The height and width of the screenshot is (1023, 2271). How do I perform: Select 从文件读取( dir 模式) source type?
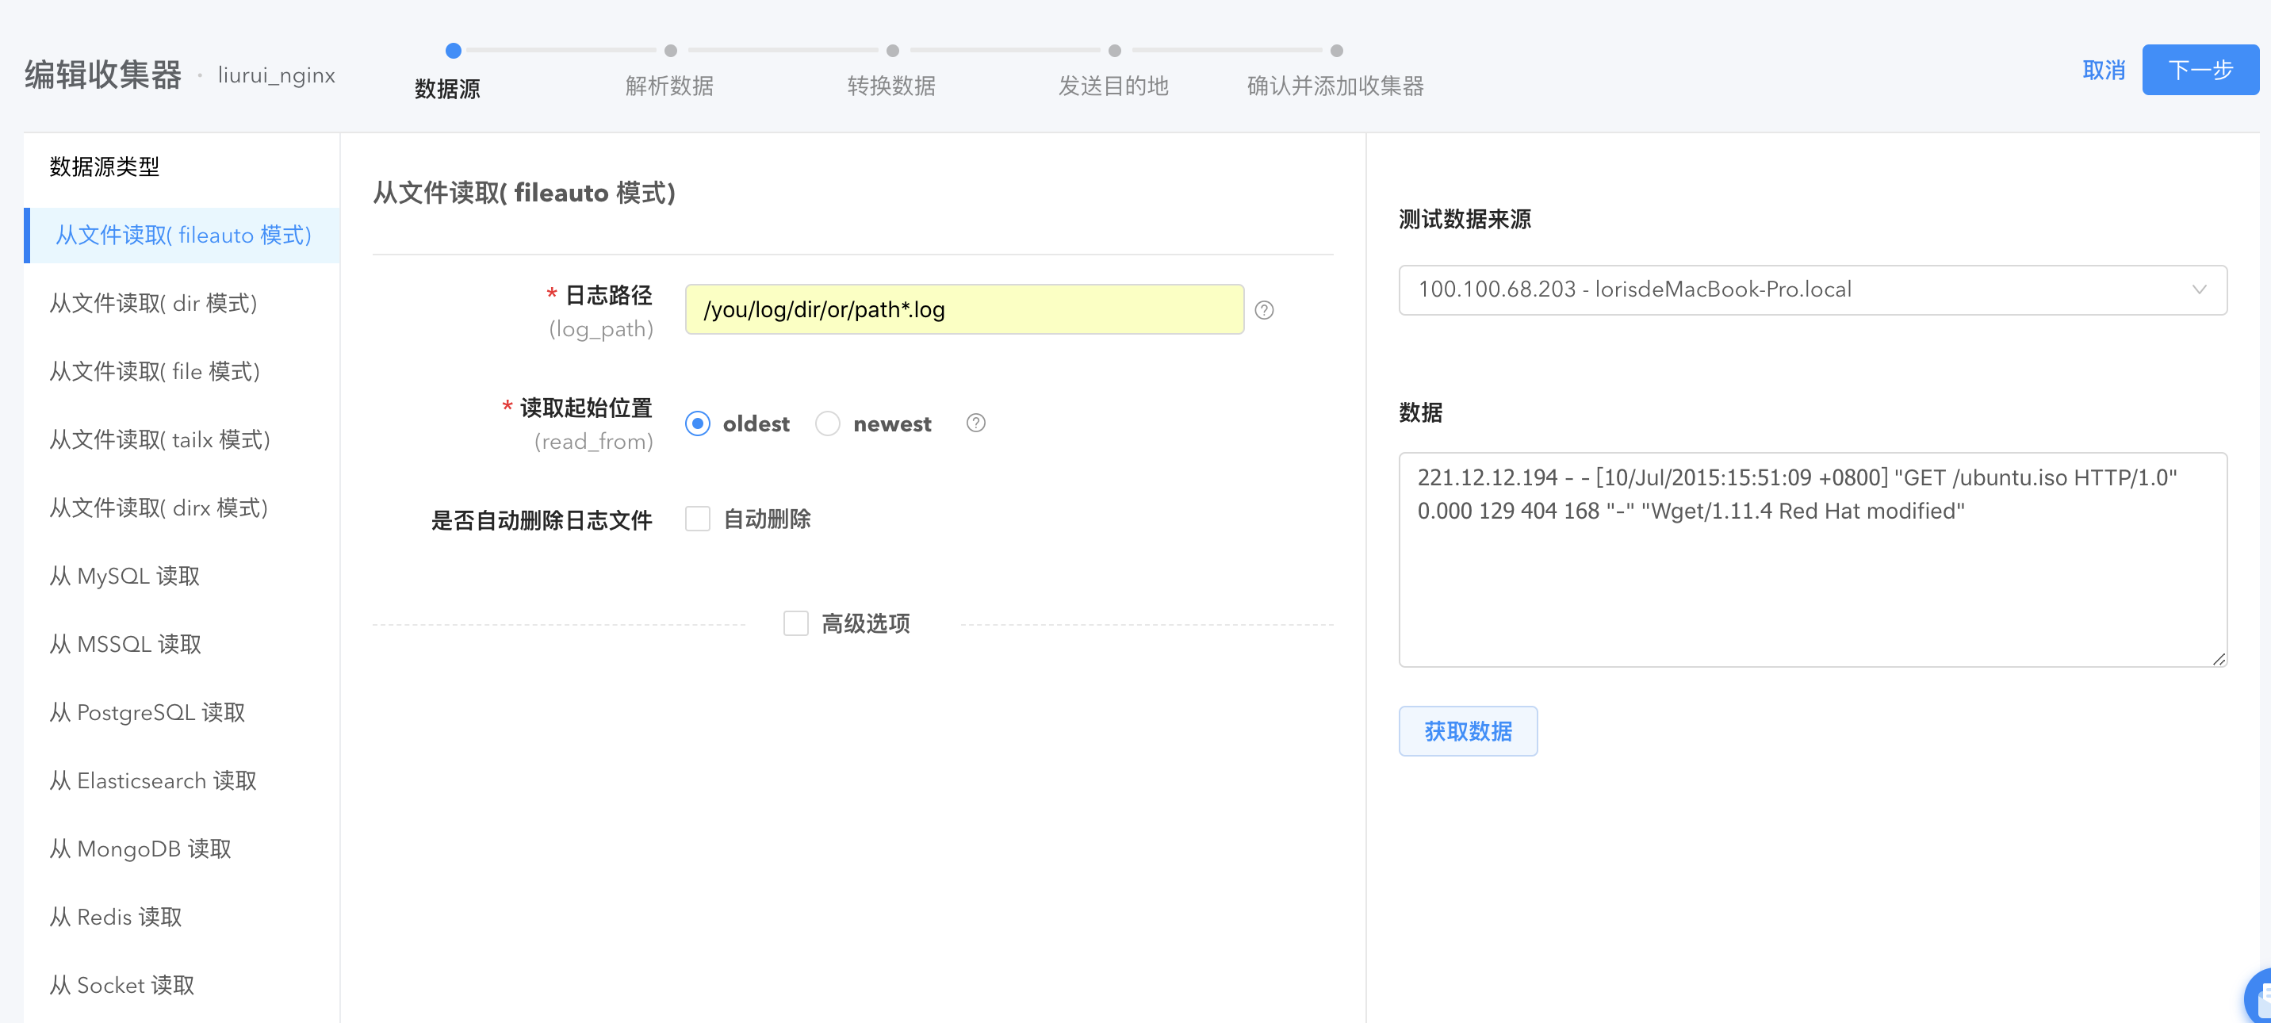tap(182, 304)
